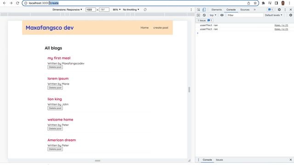Open the source link of the second useeffect ran log
This screenshot has width=294, height=165.
point(281,29)
